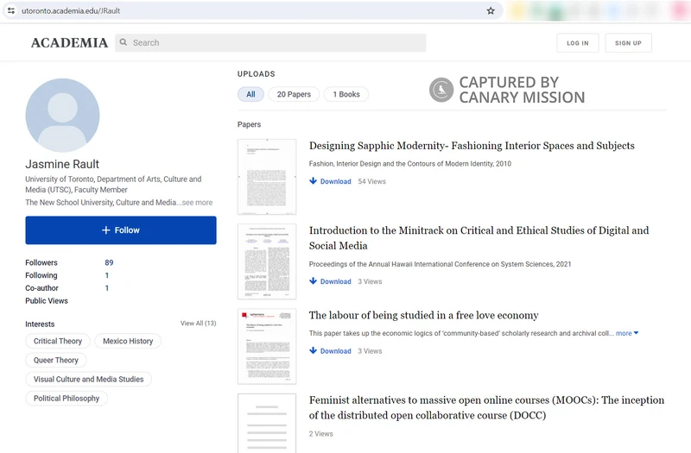
Task: Select the All uploads filter
Action: click(x=250, y=94)
